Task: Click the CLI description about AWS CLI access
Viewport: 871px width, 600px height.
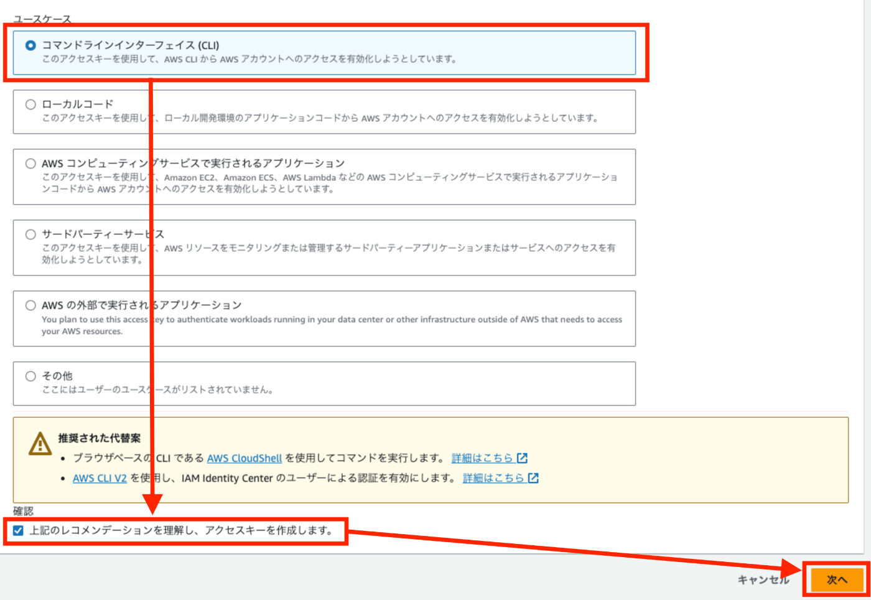Action: (249, 59)
